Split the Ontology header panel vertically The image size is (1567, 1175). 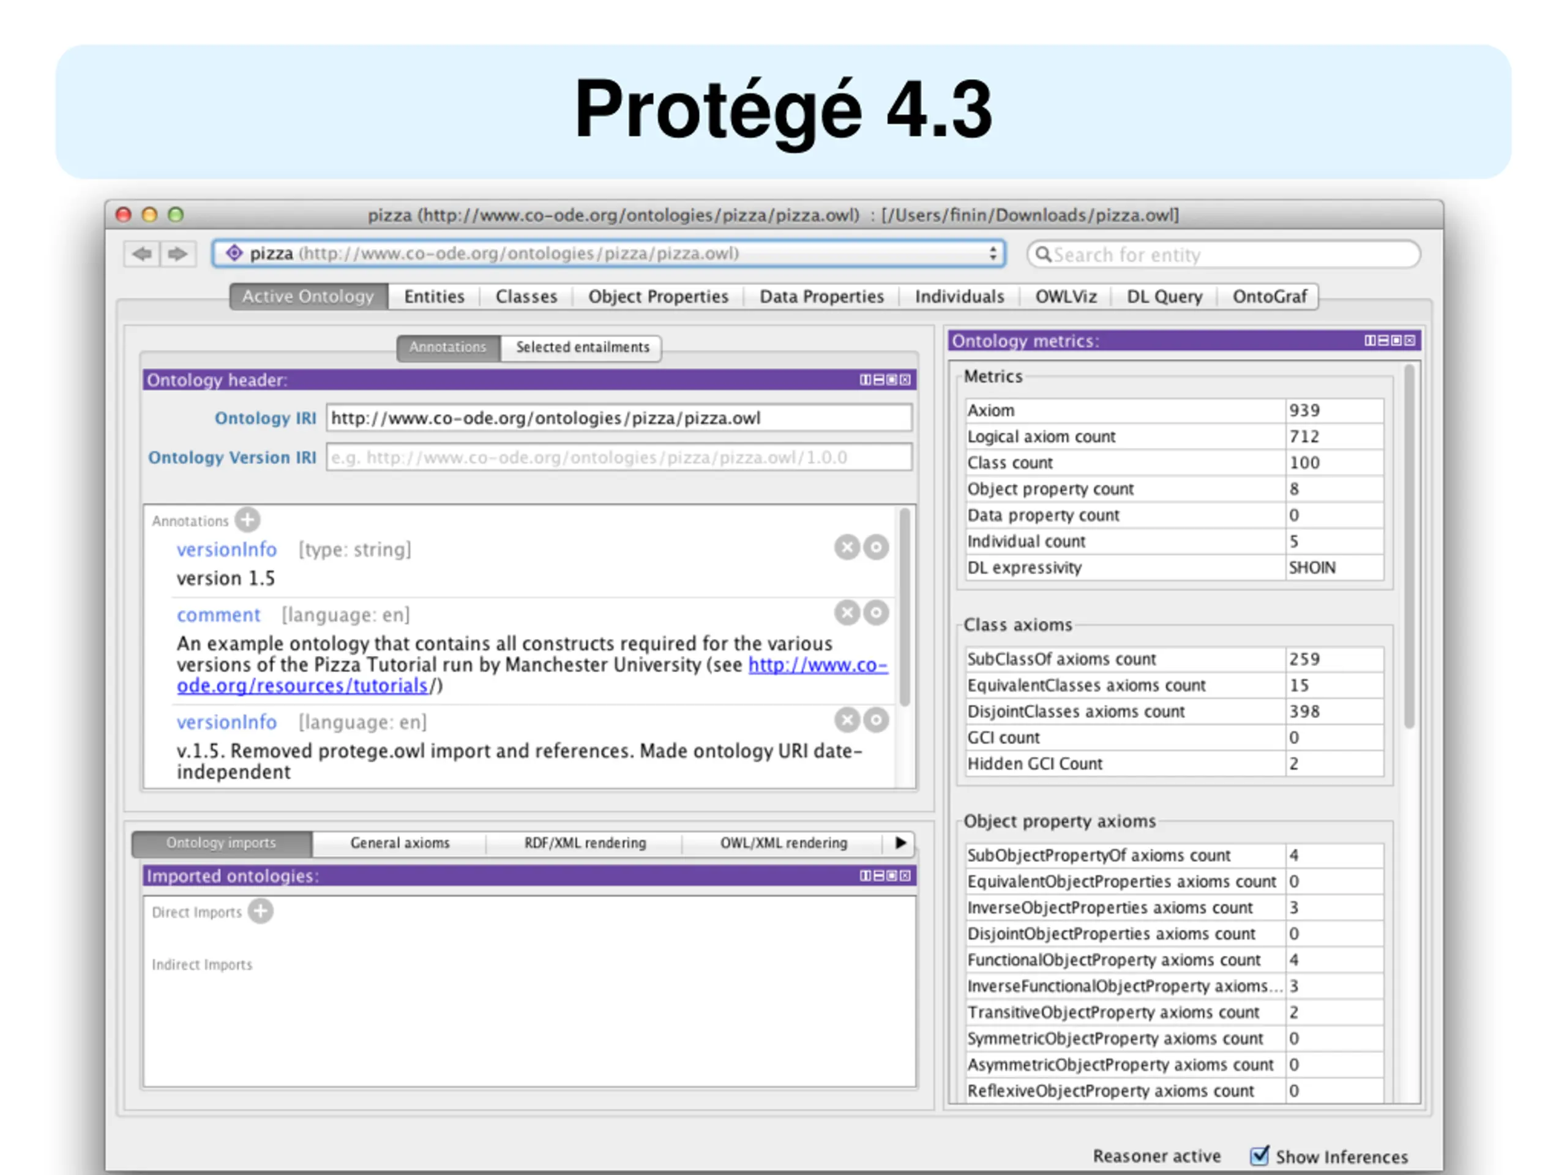point(865,379)
